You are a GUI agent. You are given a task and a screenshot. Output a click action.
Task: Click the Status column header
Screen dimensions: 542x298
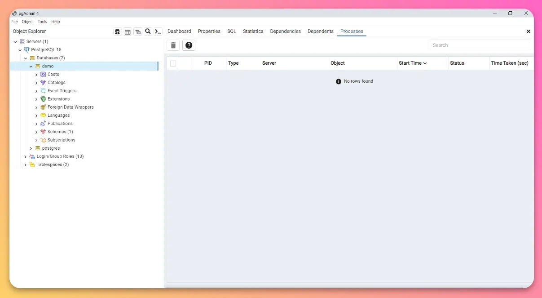tap(457, 63)
